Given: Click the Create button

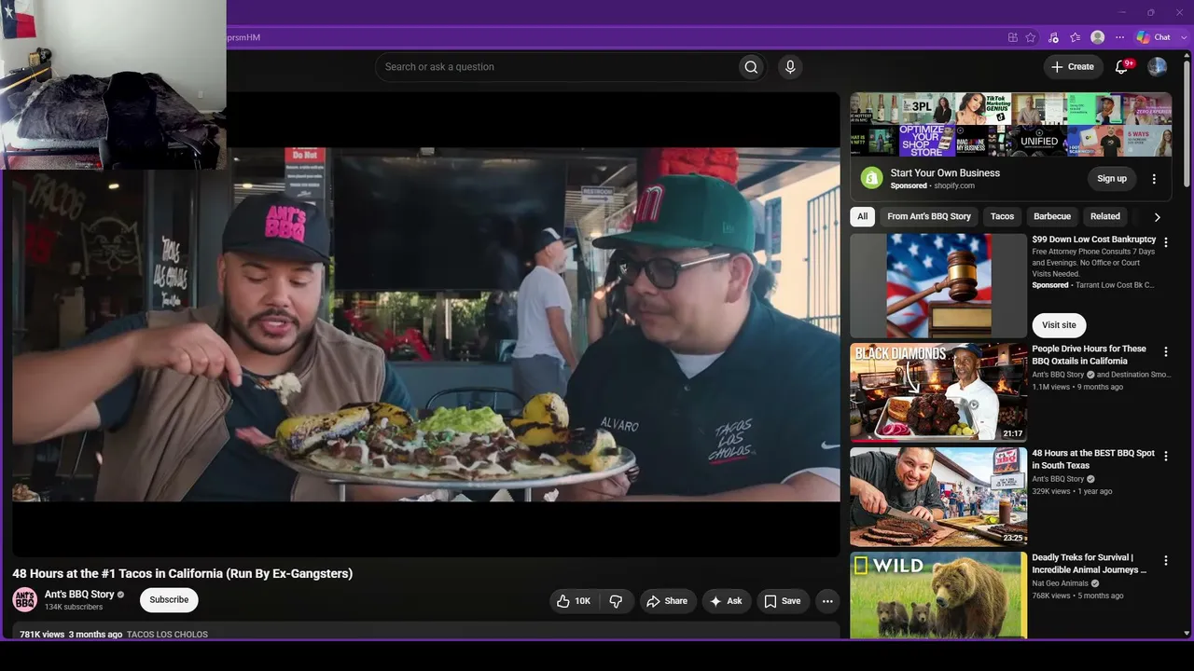Looking at the screenshot, I should [x=1073, y=67].
